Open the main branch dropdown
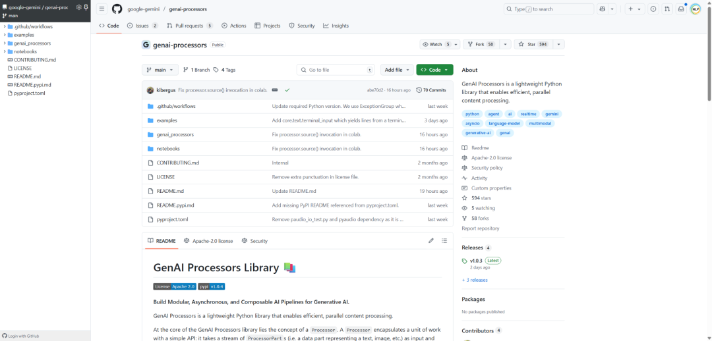Viewport: 712px width, 341px height. click(x=160, y=70)
